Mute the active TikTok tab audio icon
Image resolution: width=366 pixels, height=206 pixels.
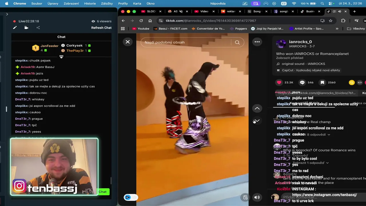339,11
